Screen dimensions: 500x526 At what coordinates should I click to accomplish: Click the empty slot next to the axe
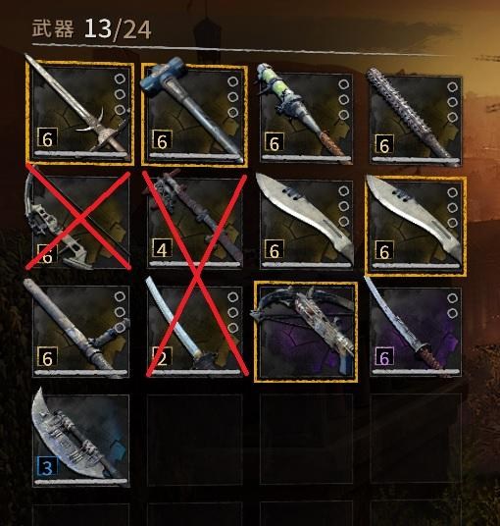click(x=194, y=440)
